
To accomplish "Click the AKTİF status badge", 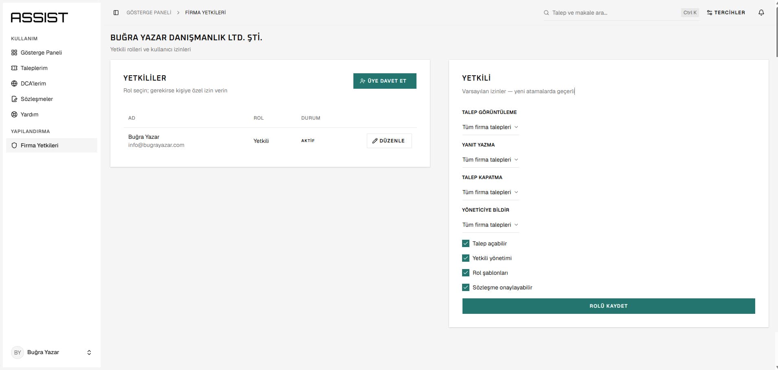I will pos(308,141).
